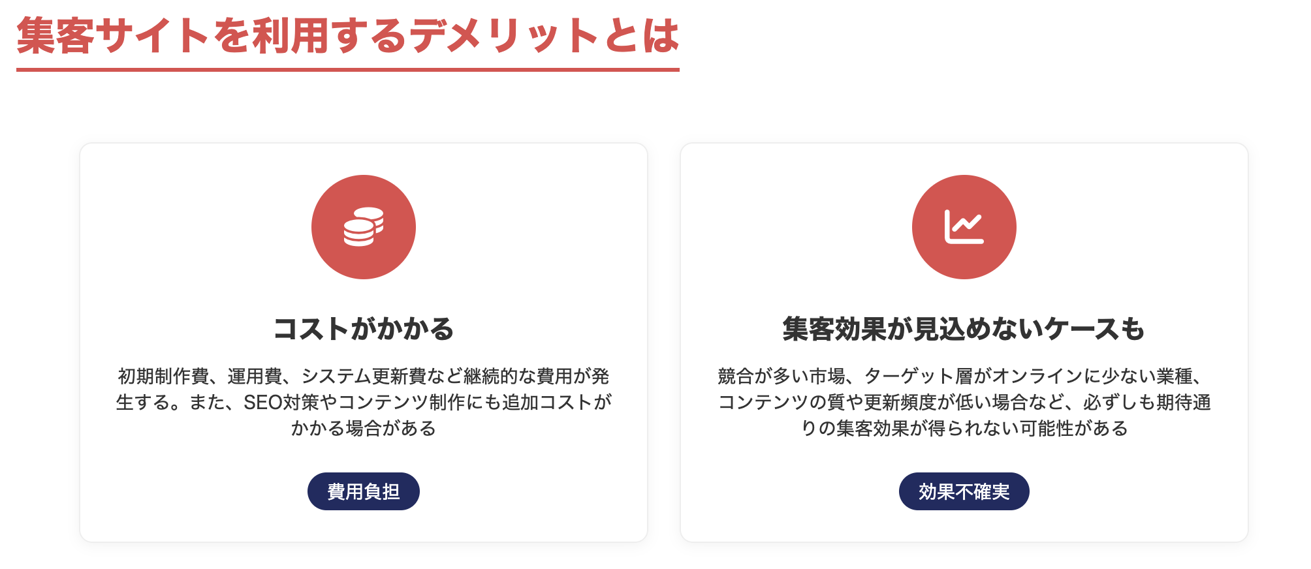Image resolution: width=1311 pixels, height=569 pixels.
Task: Select the コストがかかる card title
Action: (364, 329)
